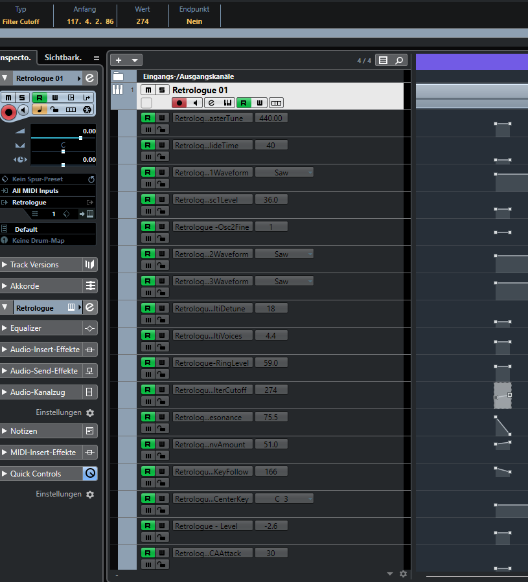Click inspector track delay slider handle
The width and height of the screenshot is (528, 582).
pos(63,165)
